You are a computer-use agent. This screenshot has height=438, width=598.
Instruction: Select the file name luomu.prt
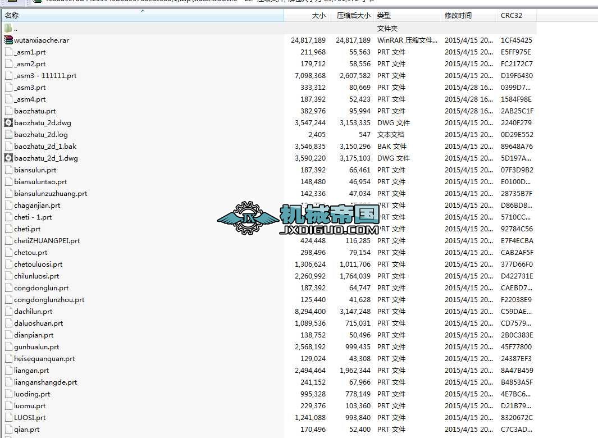[30, 406]
